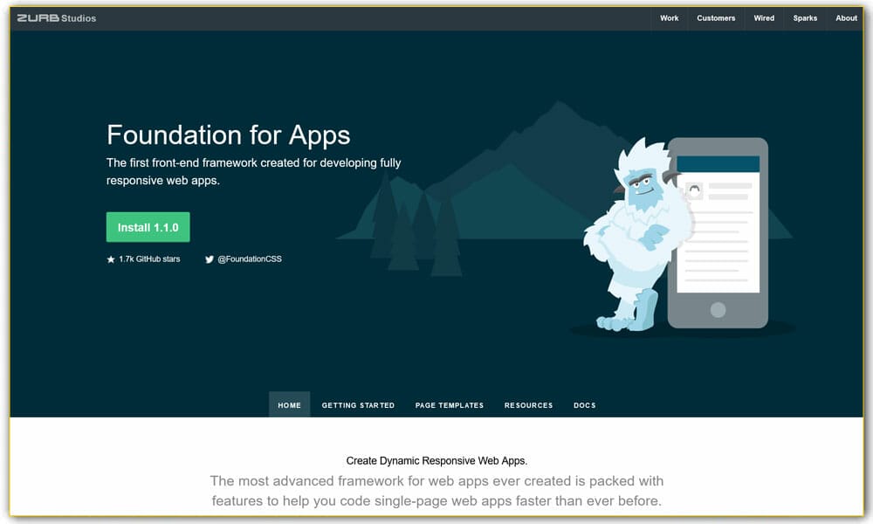Click the Twitter bird icon
The image size is (873, 524).
pos(209,259)
